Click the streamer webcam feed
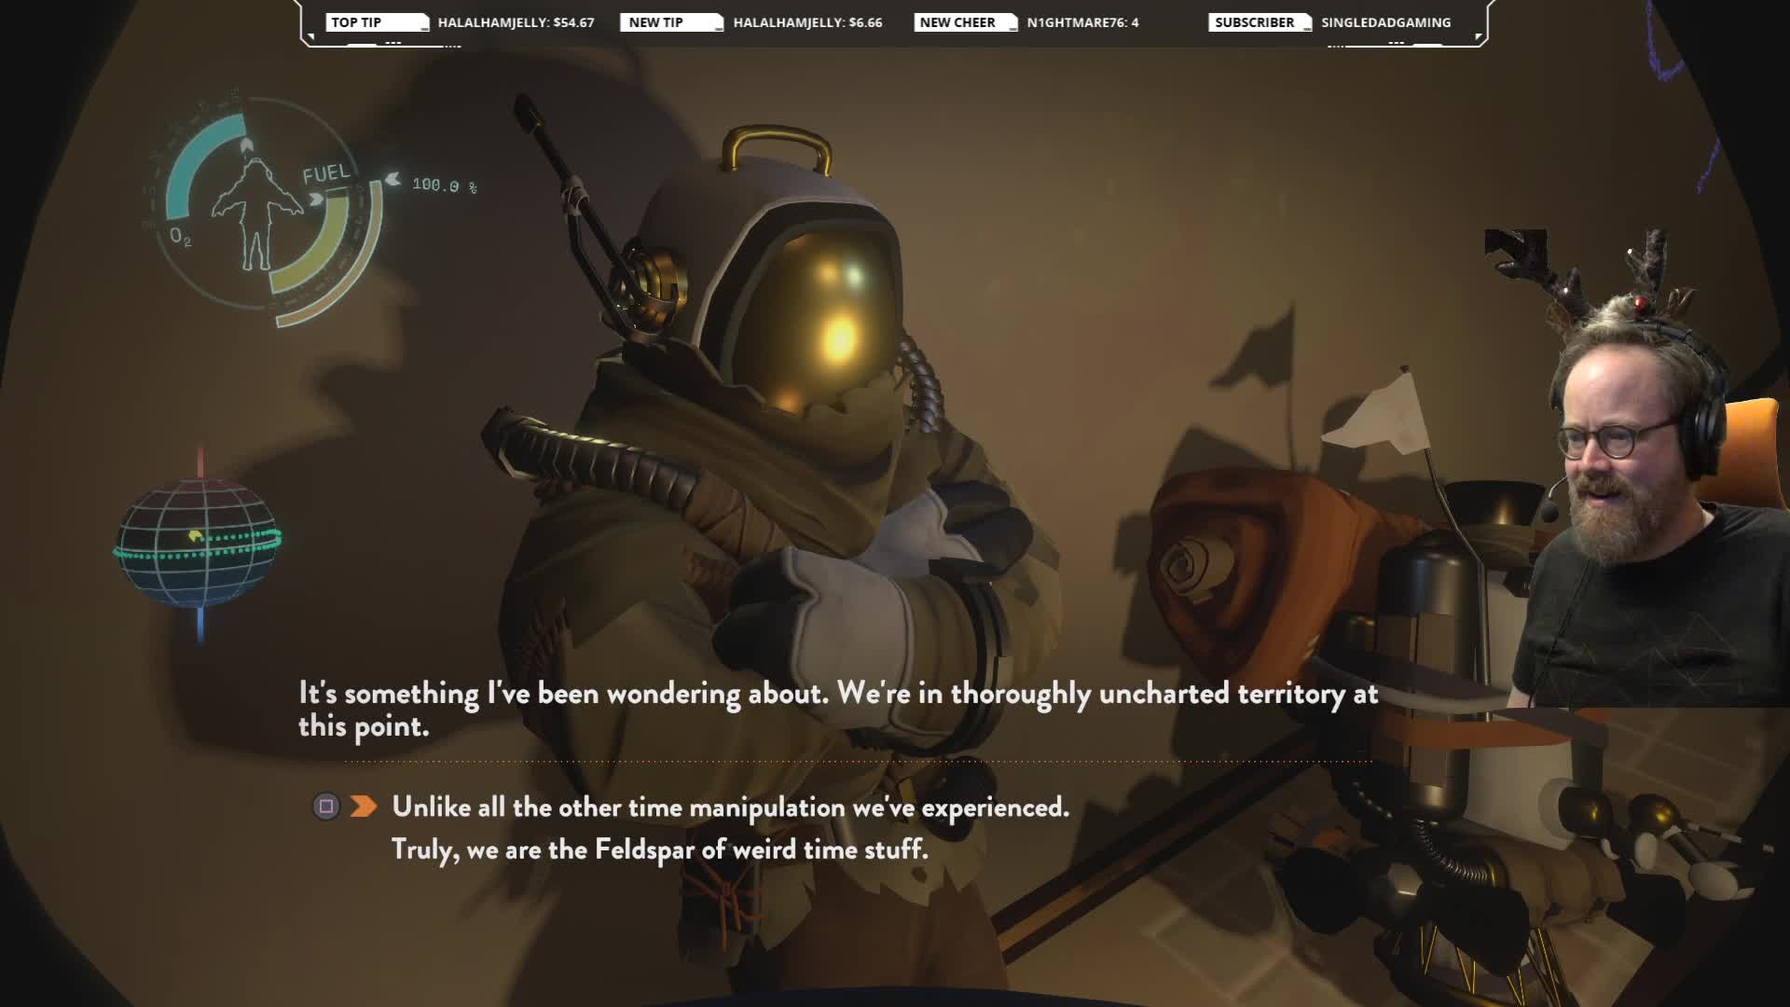This screenshot has width=1790, height=1007. pos(1637,468)
